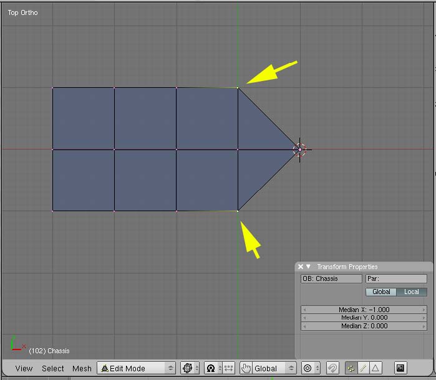Open the Global orientation dropdown
The height and width of the screenshot is (380, 436).
pyautogui.click(x=274, y=368)
